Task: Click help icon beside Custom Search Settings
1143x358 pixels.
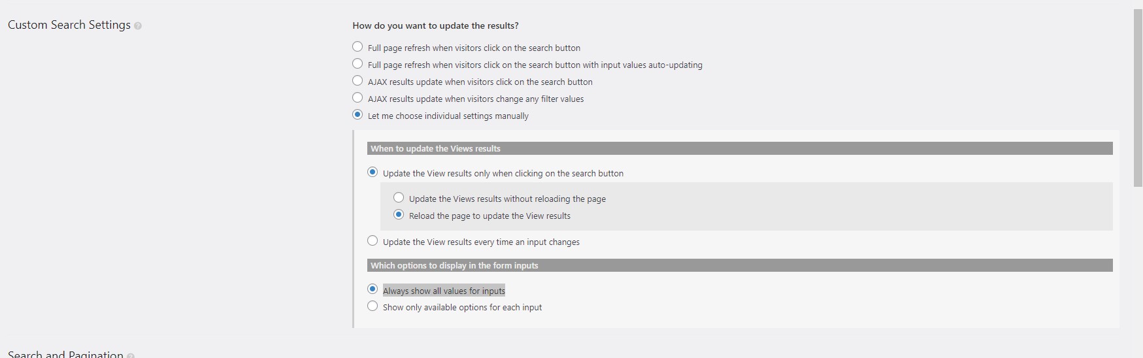Action: (138, 26)
